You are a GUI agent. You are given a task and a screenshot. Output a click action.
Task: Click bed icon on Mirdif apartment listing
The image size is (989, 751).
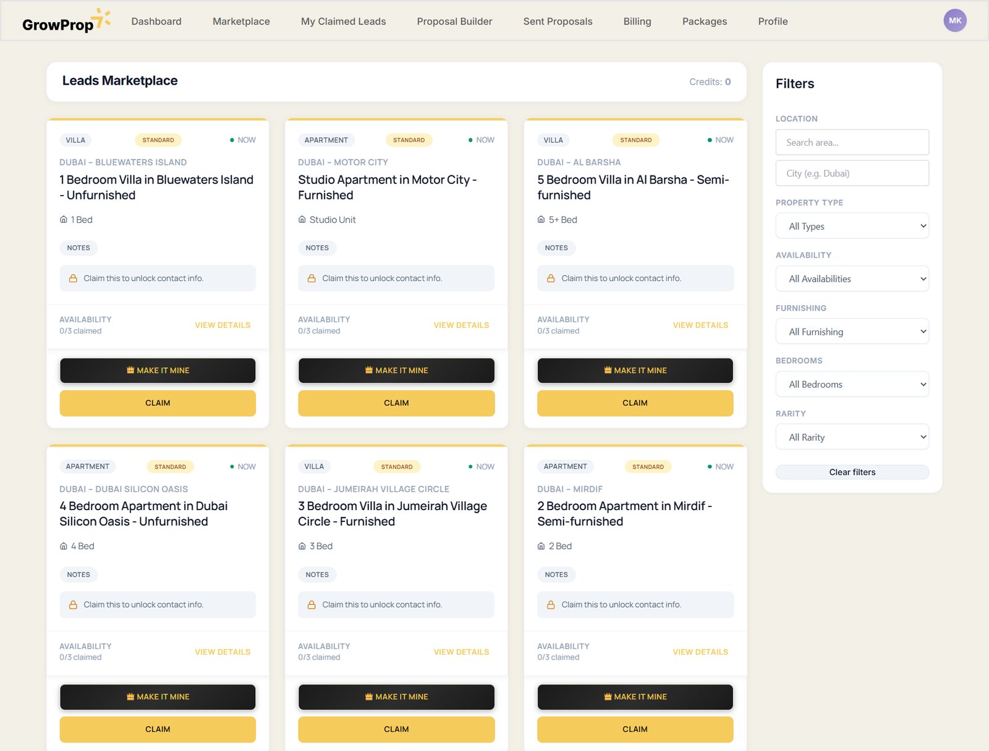click(x=541, y=546)
